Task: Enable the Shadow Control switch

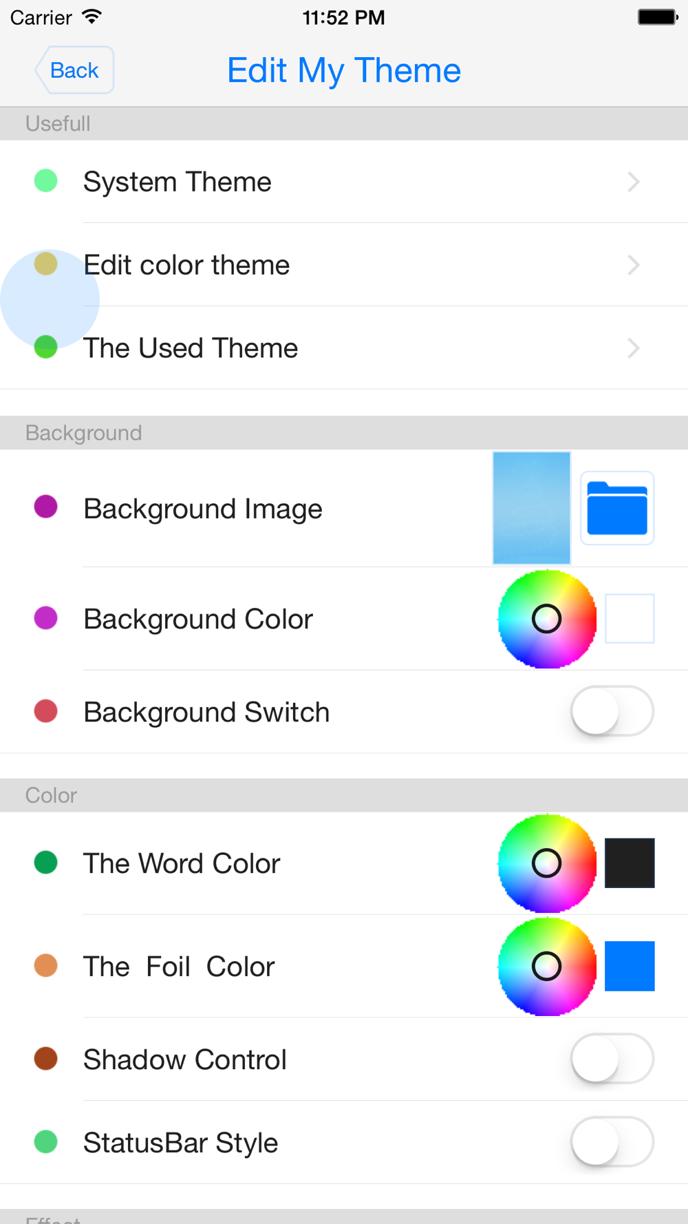Action: 612,1059
